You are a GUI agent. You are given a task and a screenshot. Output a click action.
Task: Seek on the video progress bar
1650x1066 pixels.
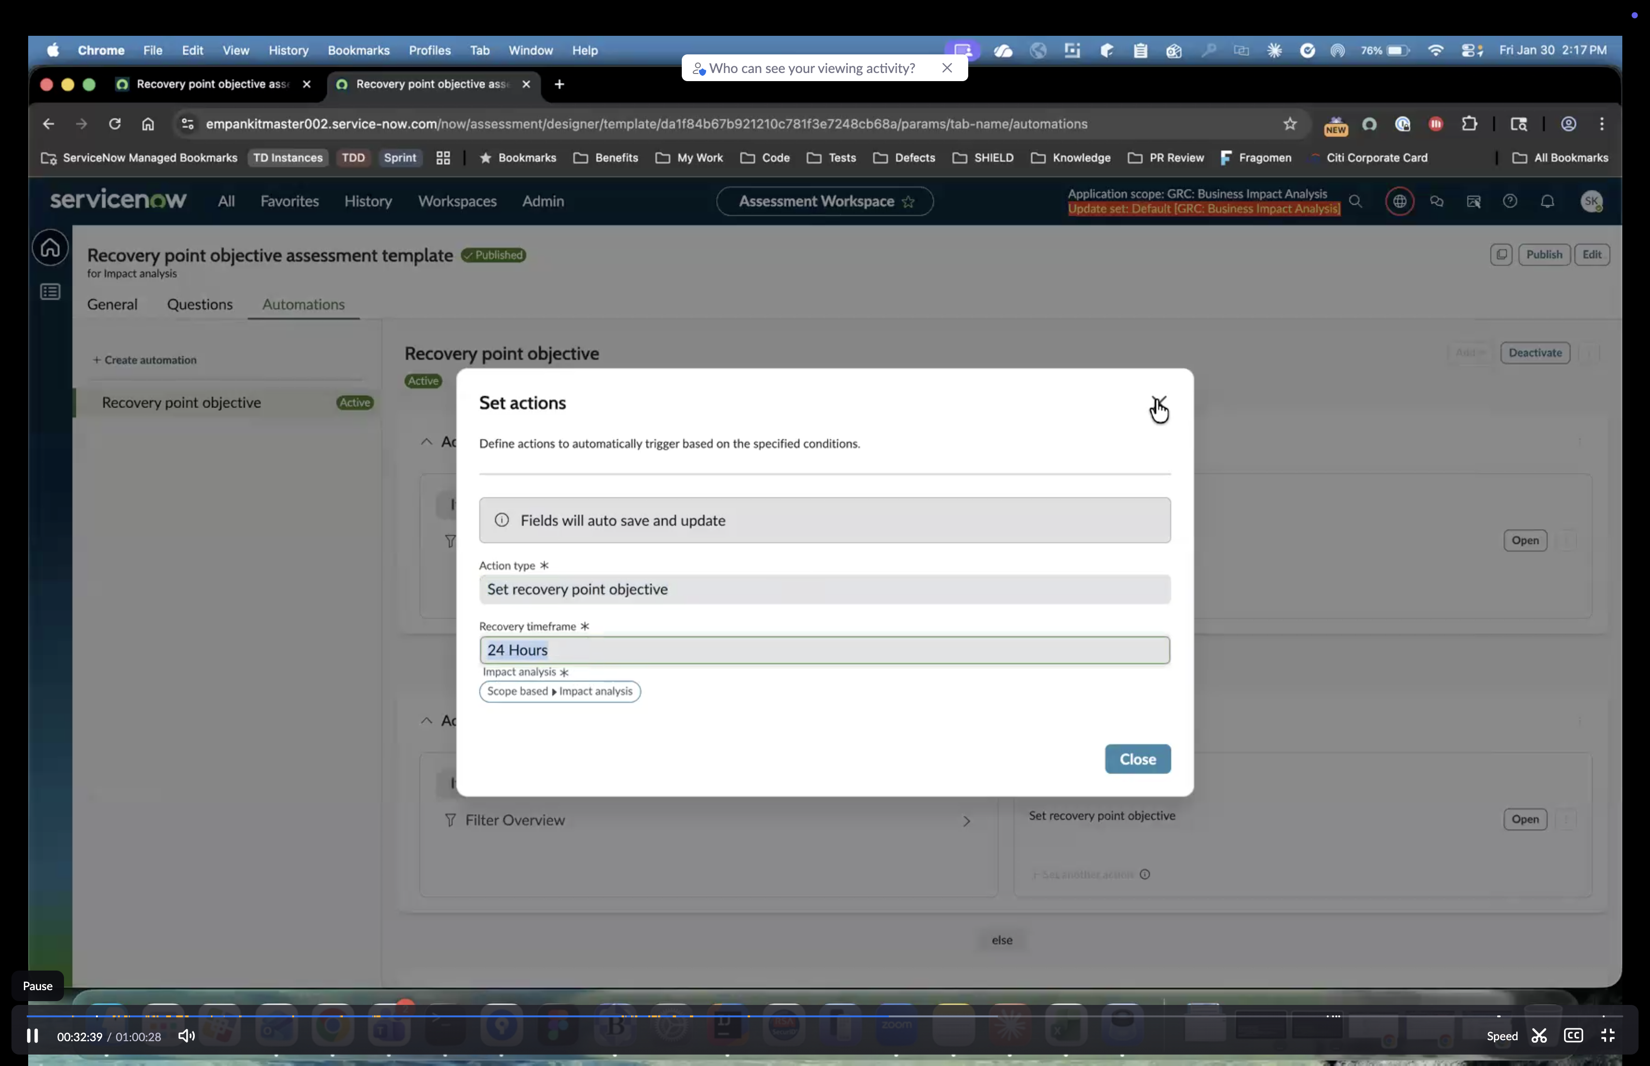[x=824, y=1015]
